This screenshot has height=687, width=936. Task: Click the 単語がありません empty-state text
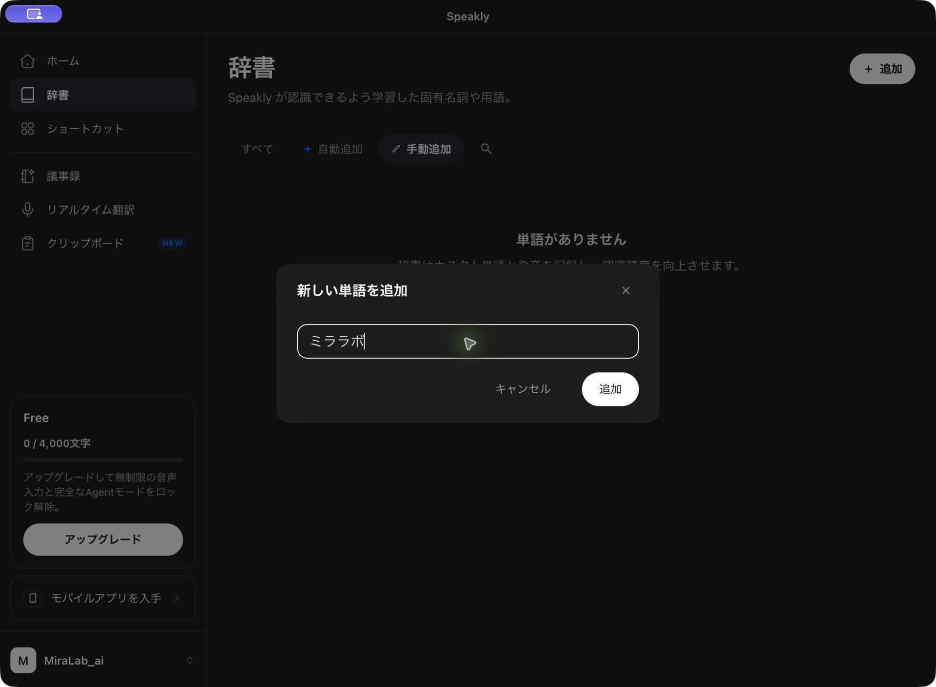point(571,239)
